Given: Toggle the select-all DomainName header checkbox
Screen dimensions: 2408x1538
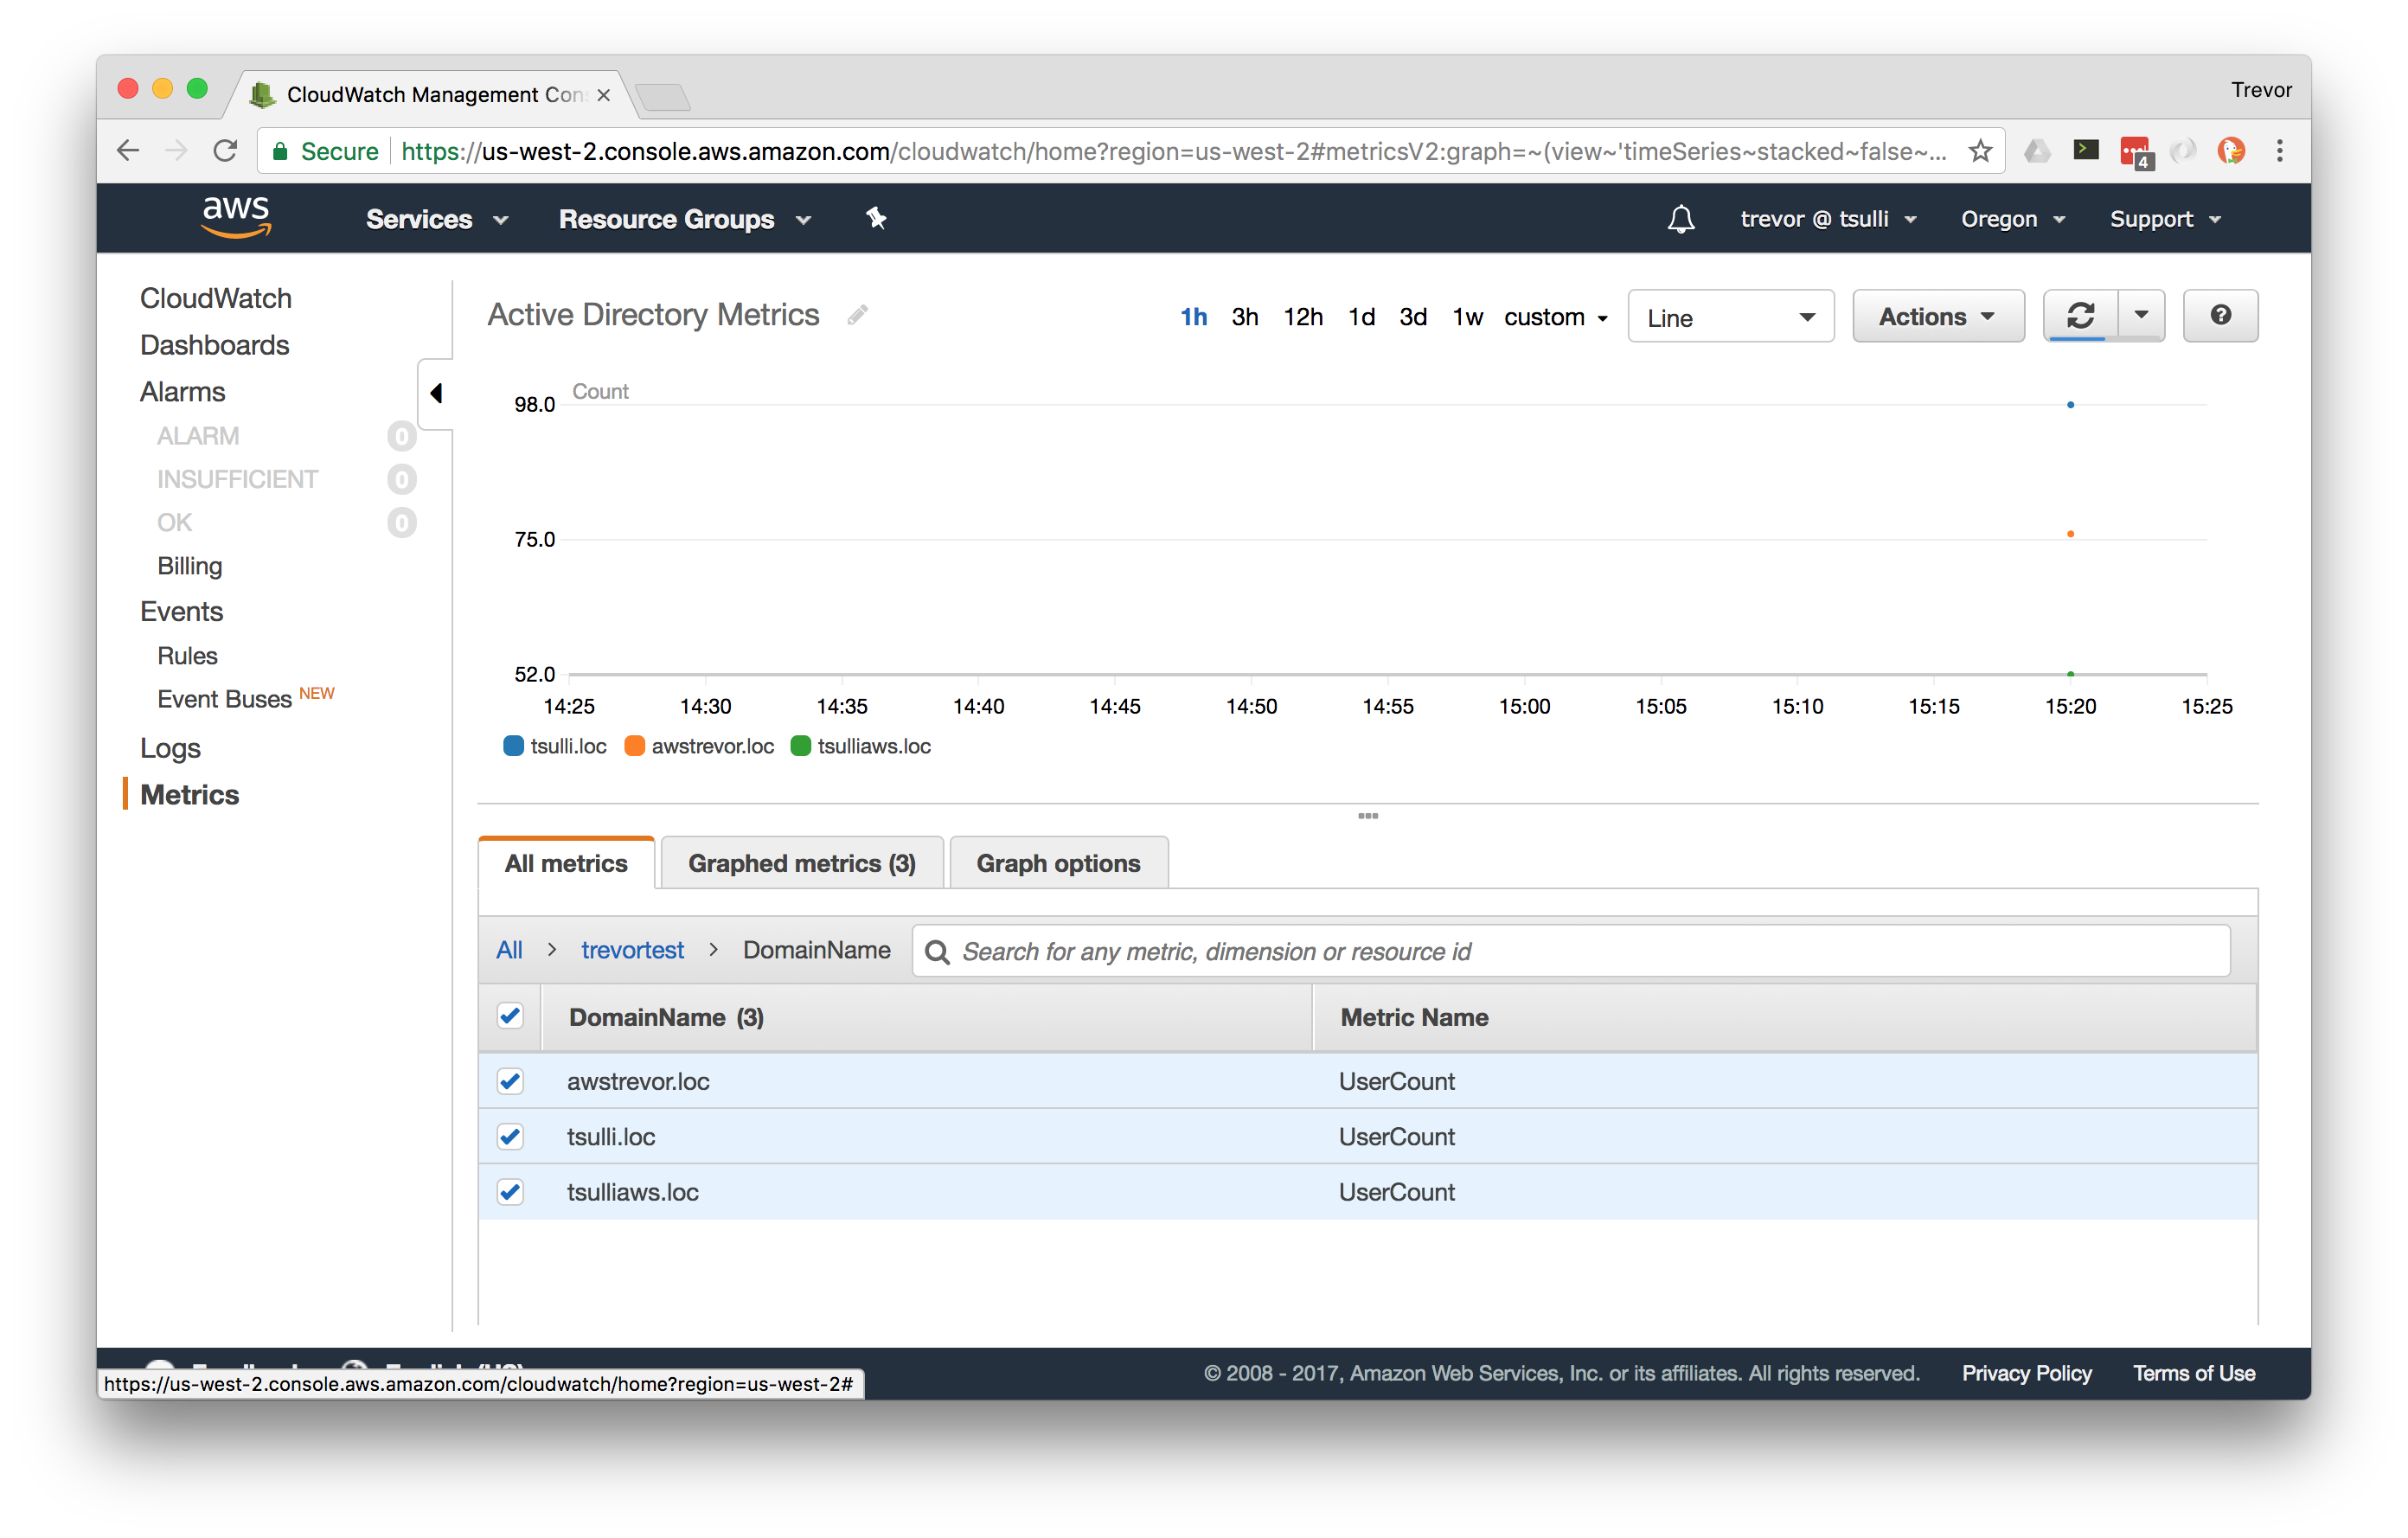Looking at the screenshot, I should (x=510, y=1016).
